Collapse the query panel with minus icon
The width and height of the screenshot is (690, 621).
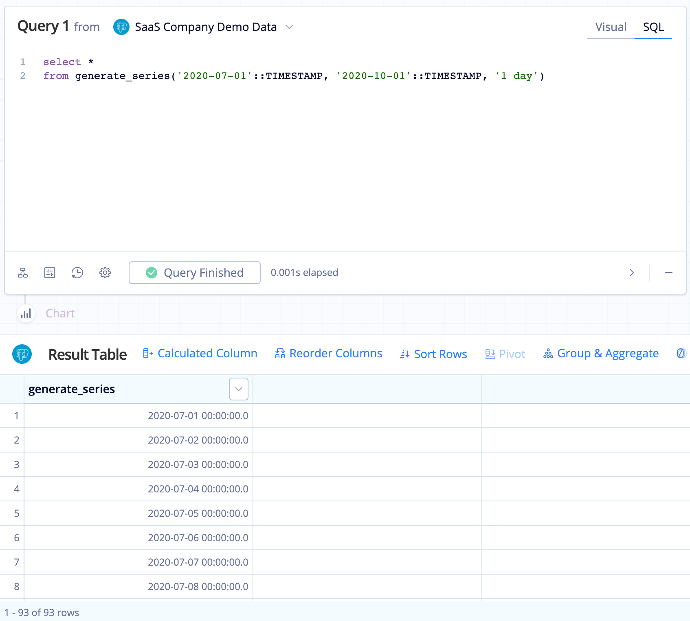tap(668, 273)
